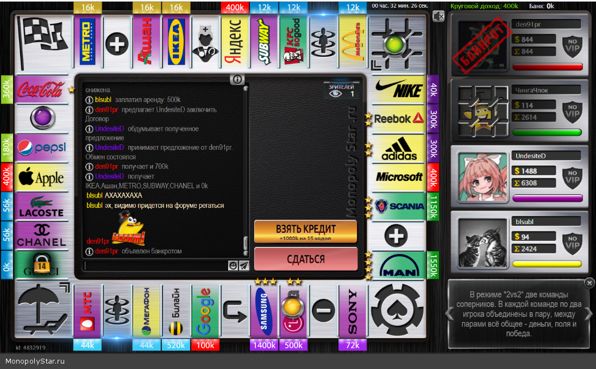The height and width of the screenshot is (369, 596).
Task: Select the NIKE property cell
Action: (x=398, y=89)
